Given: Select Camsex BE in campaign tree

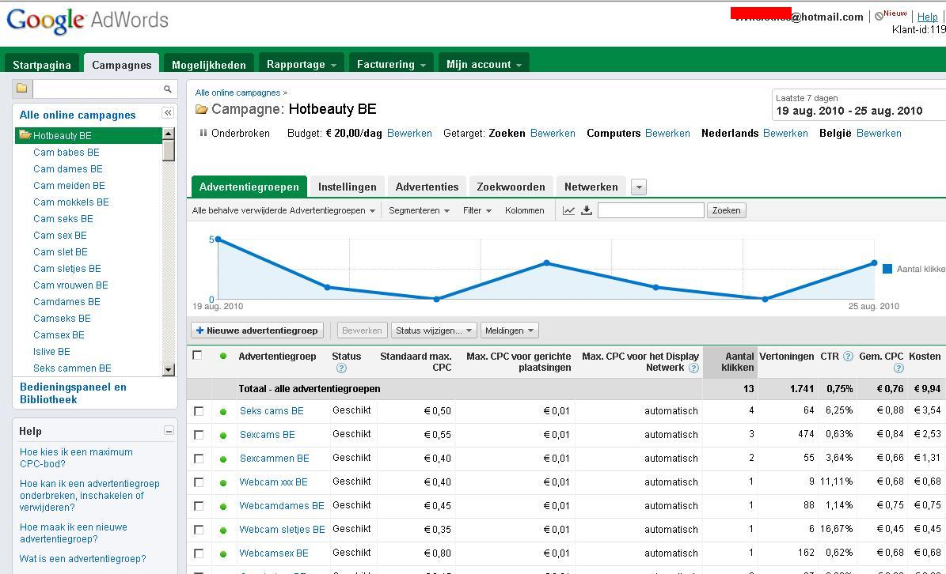Looking at the screenshot, I should pyautogui.click(x=59, y=335).
